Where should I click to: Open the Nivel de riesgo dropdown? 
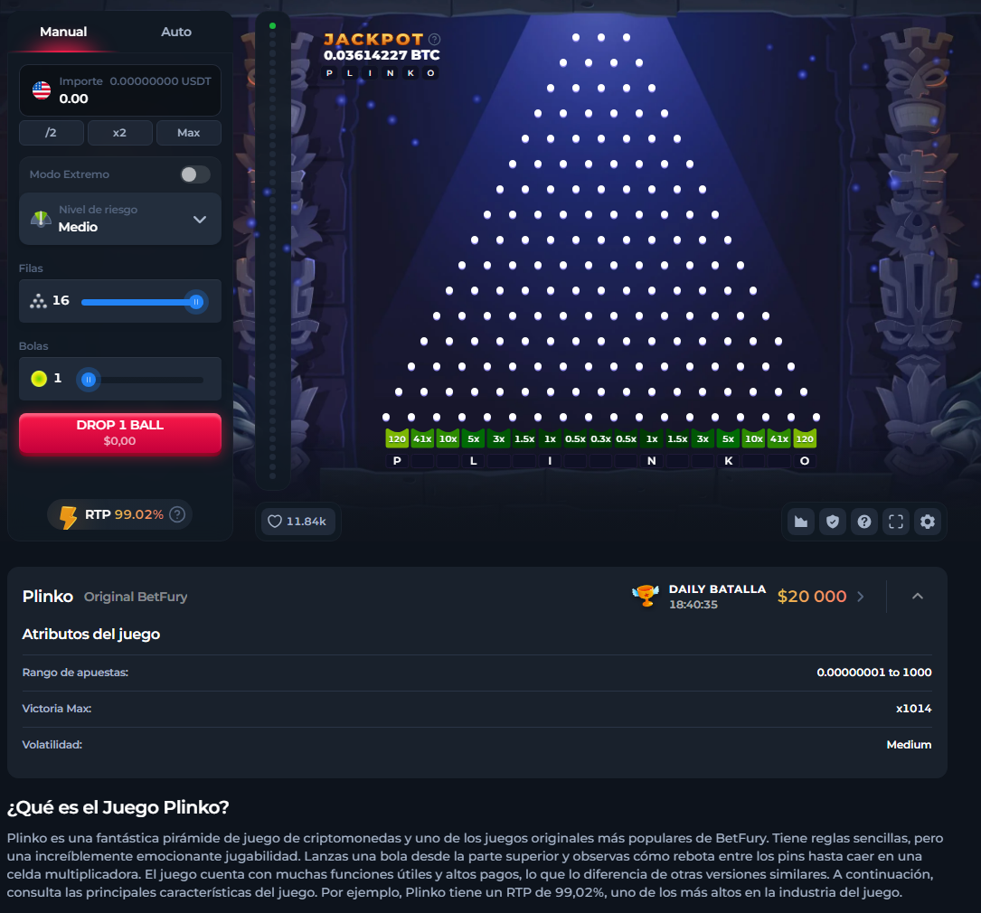(x=120, y=219)
